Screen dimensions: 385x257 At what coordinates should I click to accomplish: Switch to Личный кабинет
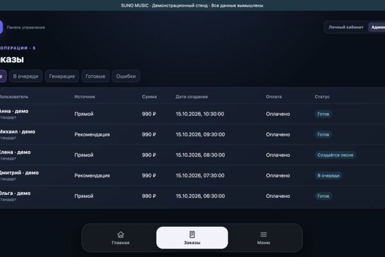(x=346, y=27)
